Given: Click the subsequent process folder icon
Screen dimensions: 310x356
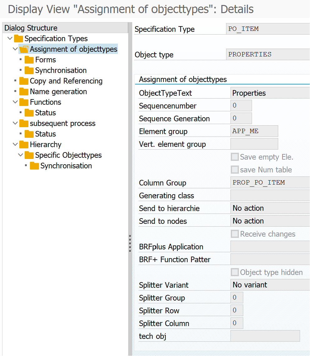Looking at the screenshot, I should coord(24,123).
